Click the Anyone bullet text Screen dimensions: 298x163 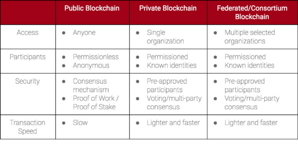(84, 33)
